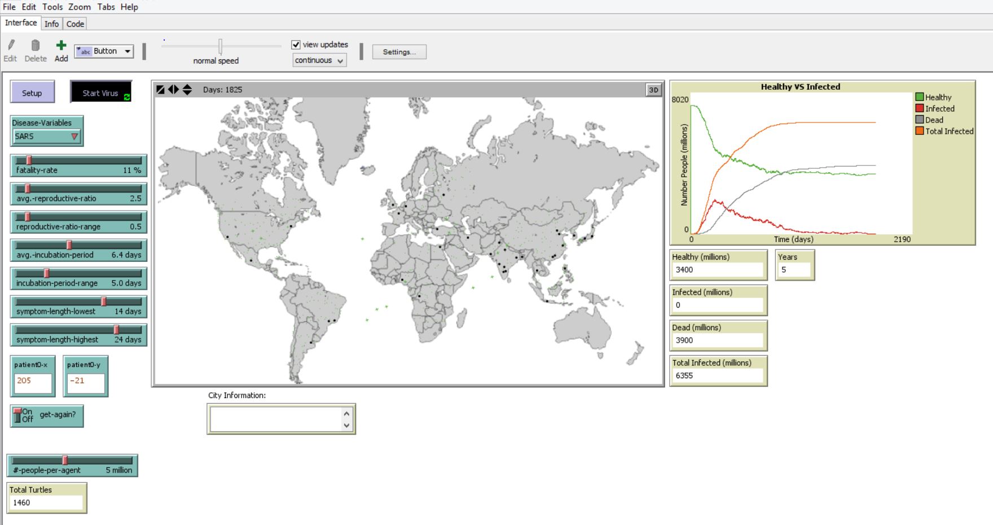Open the Tools menu

point(52,7)
